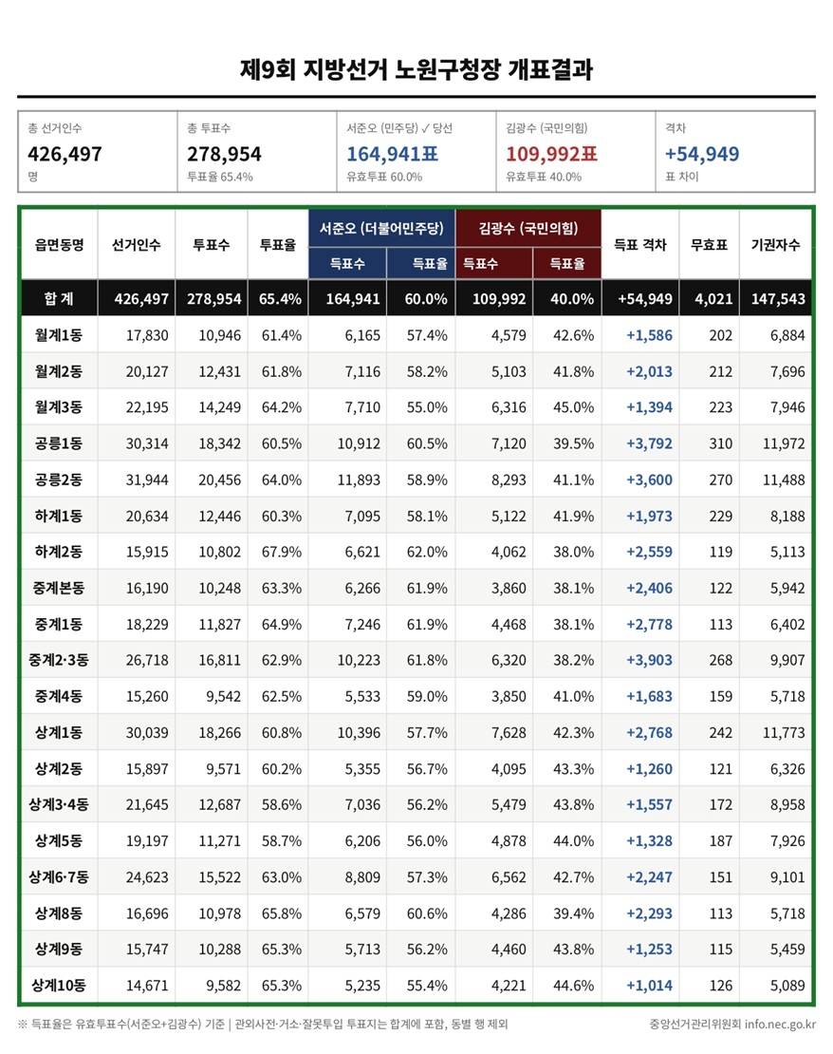Select the 상계3·4동 row label

pos(59,804)
